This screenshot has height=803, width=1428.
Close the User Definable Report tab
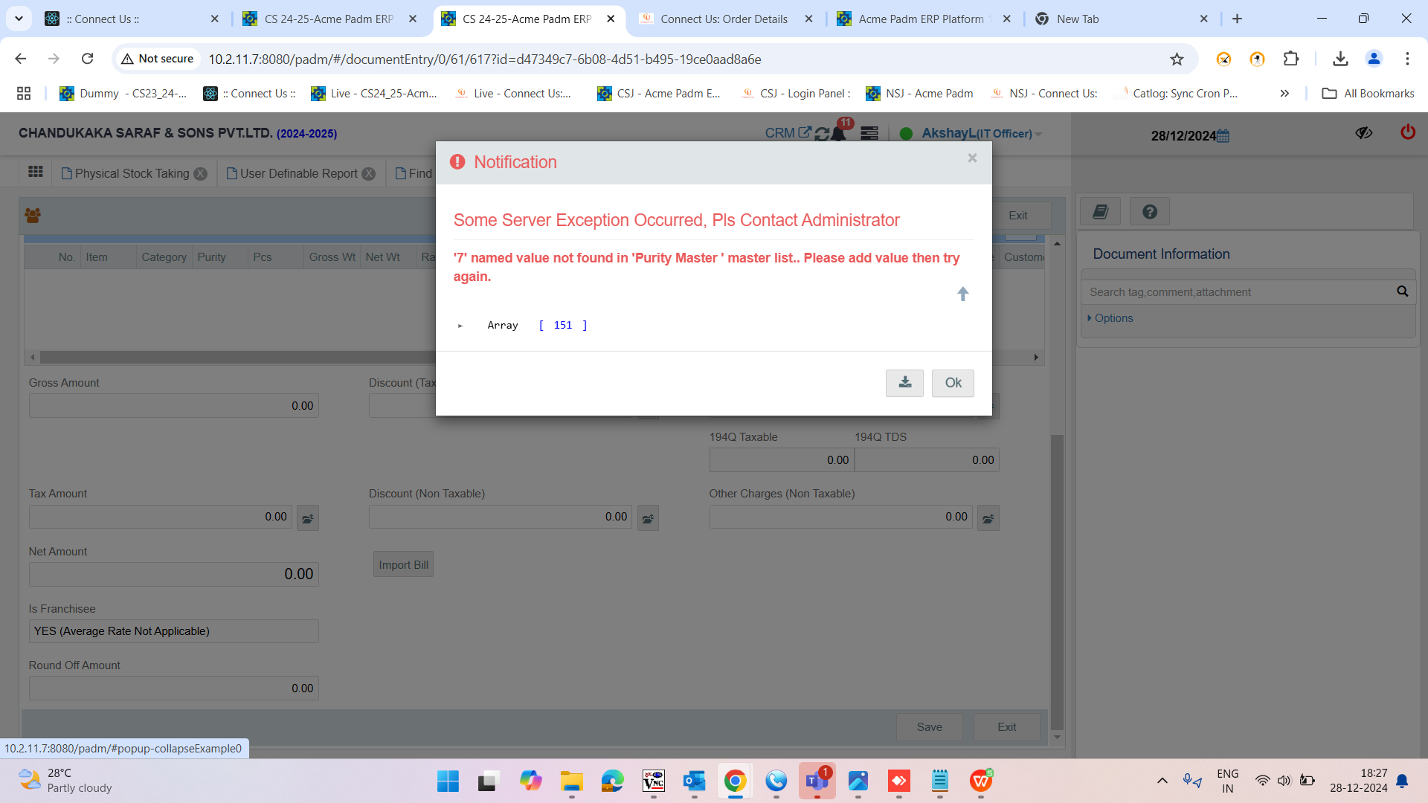(x=369, y=174)
